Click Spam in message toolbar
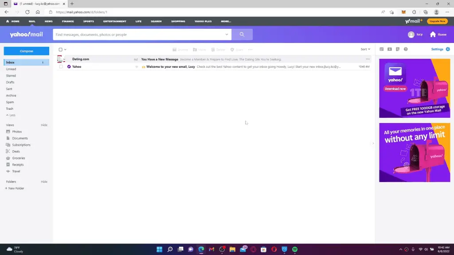 [x=237, y=50]
